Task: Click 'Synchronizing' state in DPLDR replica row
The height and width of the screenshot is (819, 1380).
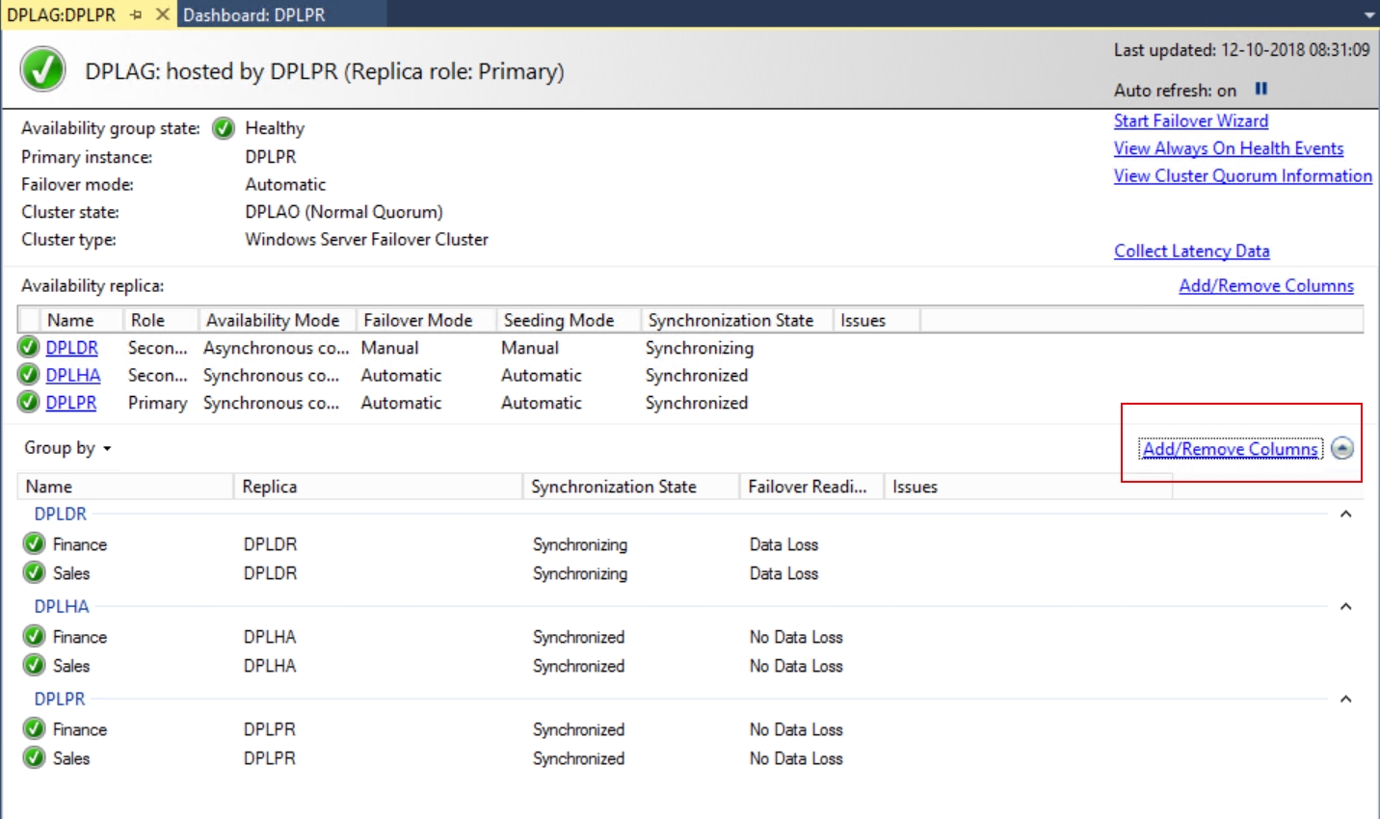Action: 700,348
